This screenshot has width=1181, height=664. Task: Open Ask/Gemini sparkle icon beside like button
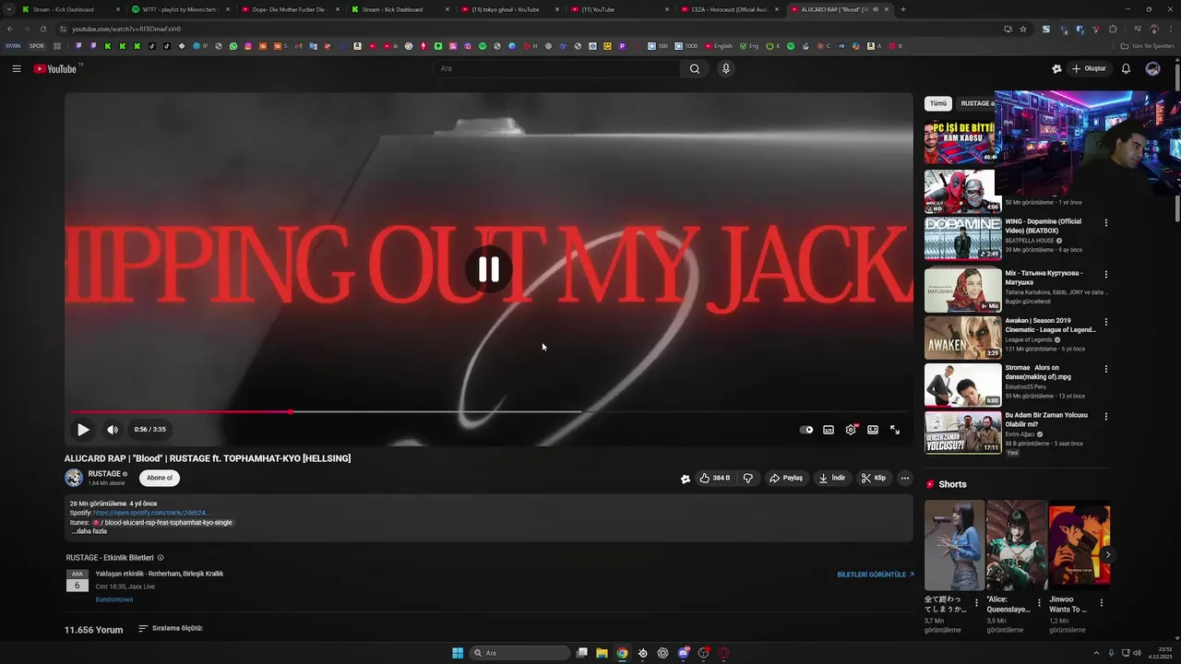pos(685,479)
